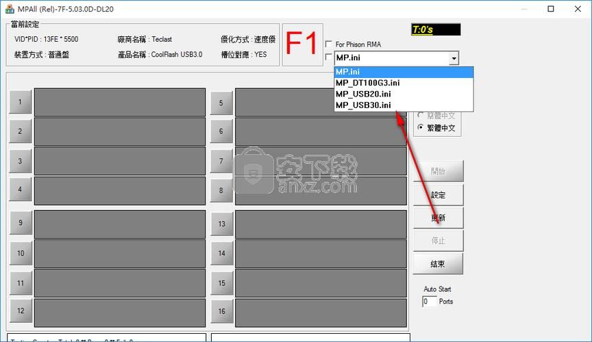
Task: Click port button 10
Action: click(x=21, y=253)
